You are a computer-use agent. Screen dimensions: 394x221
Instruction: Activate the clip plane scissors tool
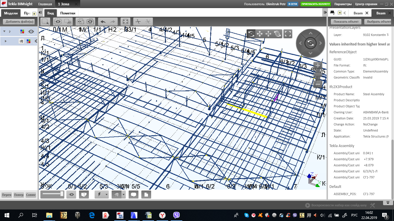138,22
